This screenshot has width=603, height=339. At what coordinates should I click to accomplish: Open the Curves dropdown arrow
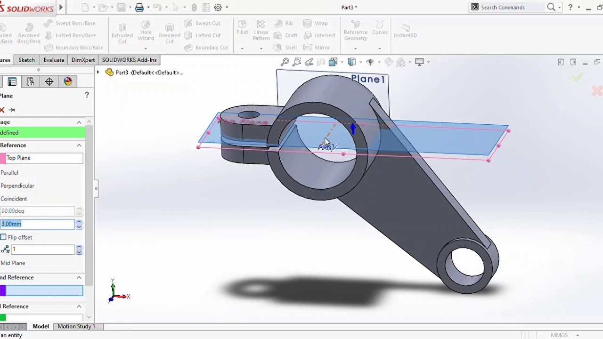pos(379,48)
